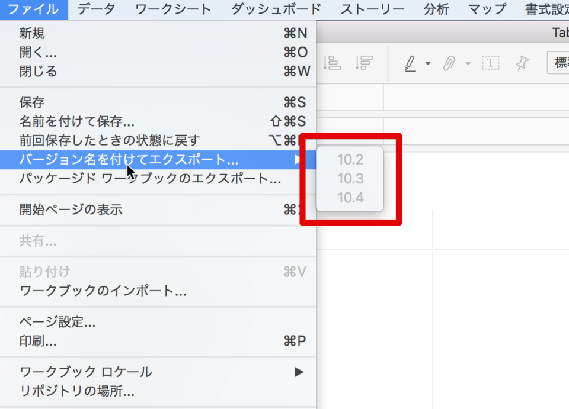Select the ascending sort toolbar icon
569x409 pixels.
[333, 63]
